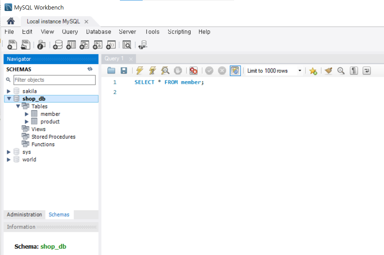Screen dimensions: 384x255
Task: Expand the member table
Action: [x=27, y=114]
